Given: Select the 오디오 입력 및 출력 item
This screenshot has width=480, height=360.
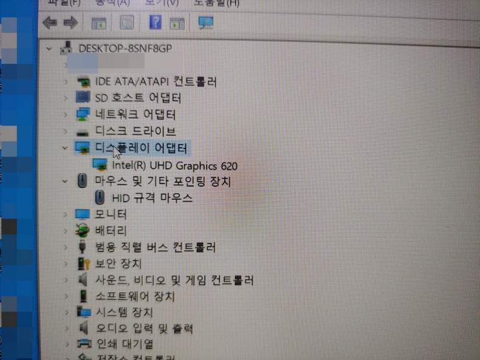Looking at the screenshot, I should (143, 329).
